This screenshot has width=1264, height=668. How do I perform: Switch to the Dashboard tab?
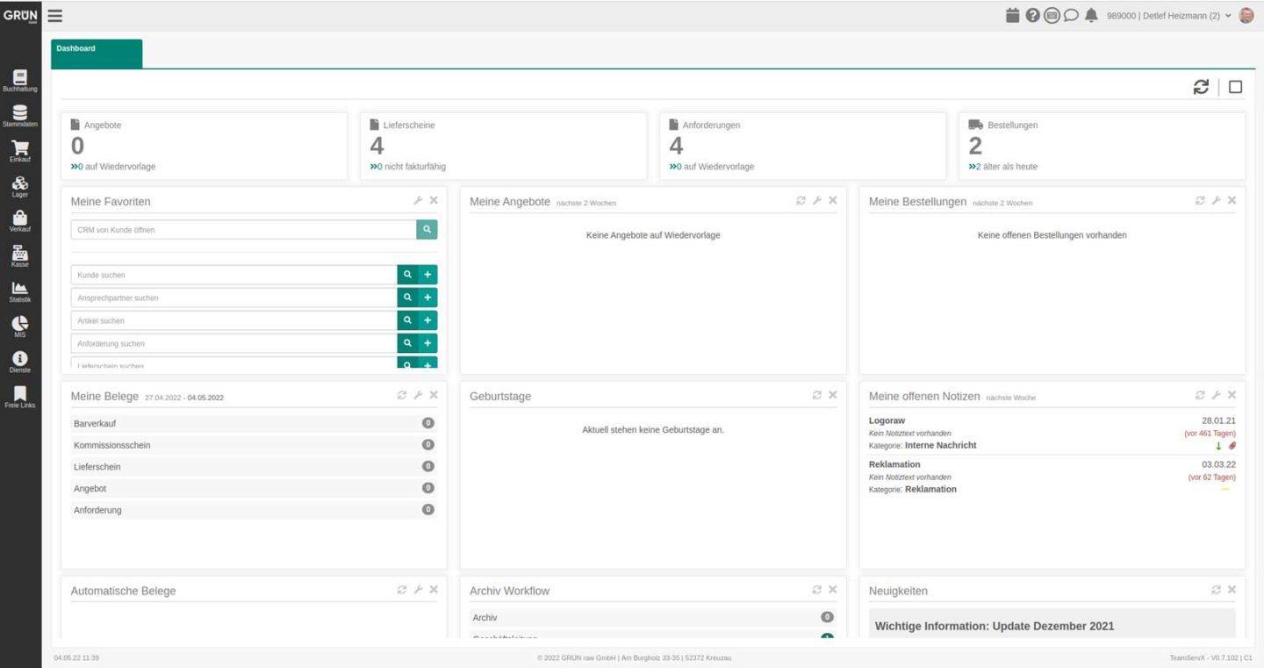97,53
